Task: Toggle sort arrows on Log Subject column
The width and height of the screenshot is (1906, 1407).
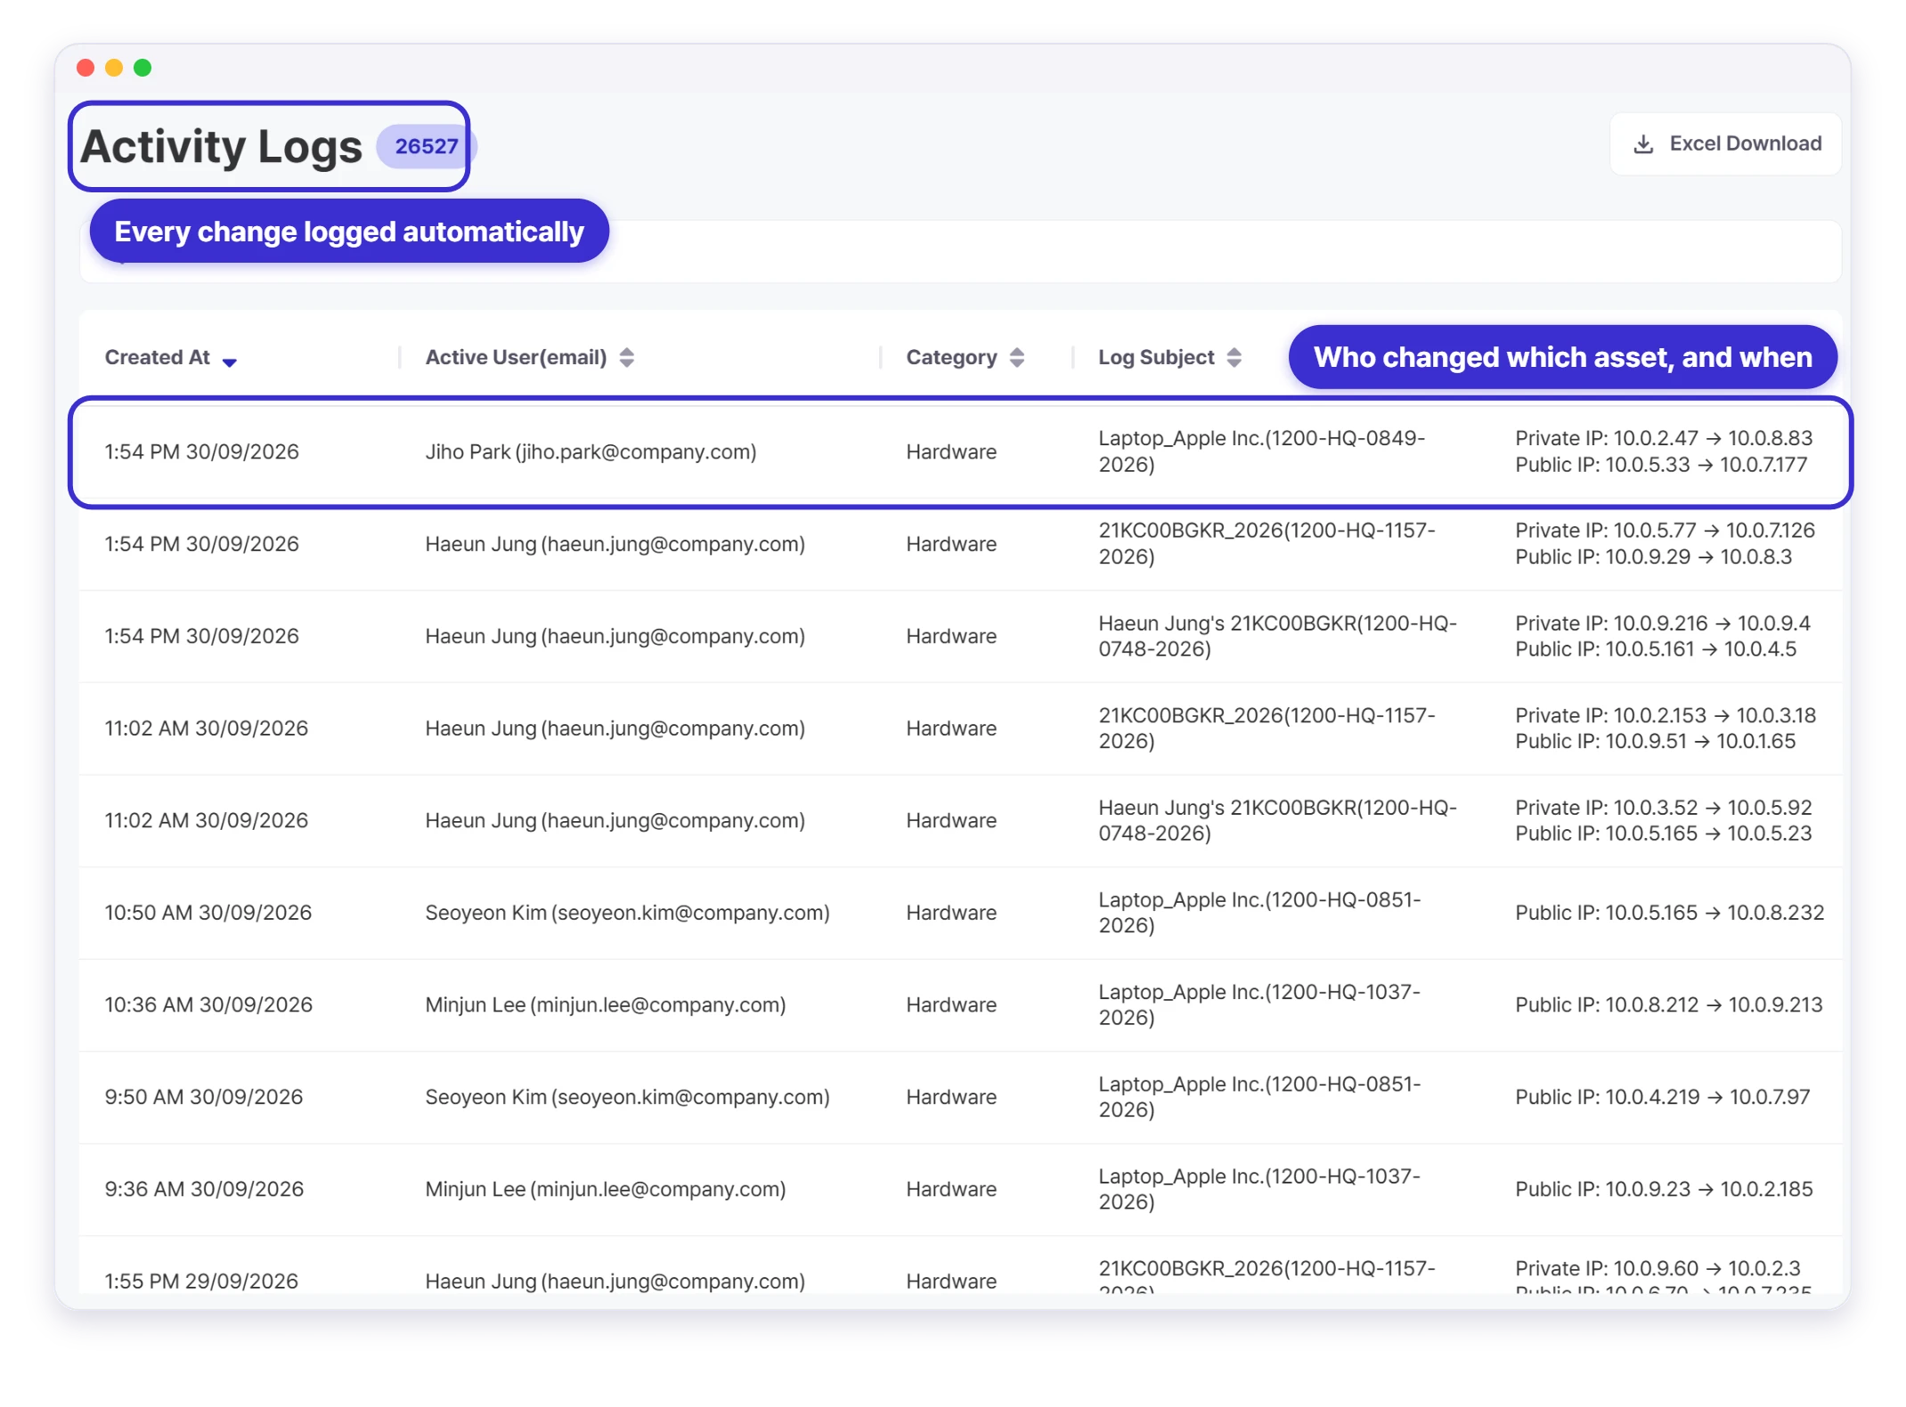Action: click(1234, 358)
